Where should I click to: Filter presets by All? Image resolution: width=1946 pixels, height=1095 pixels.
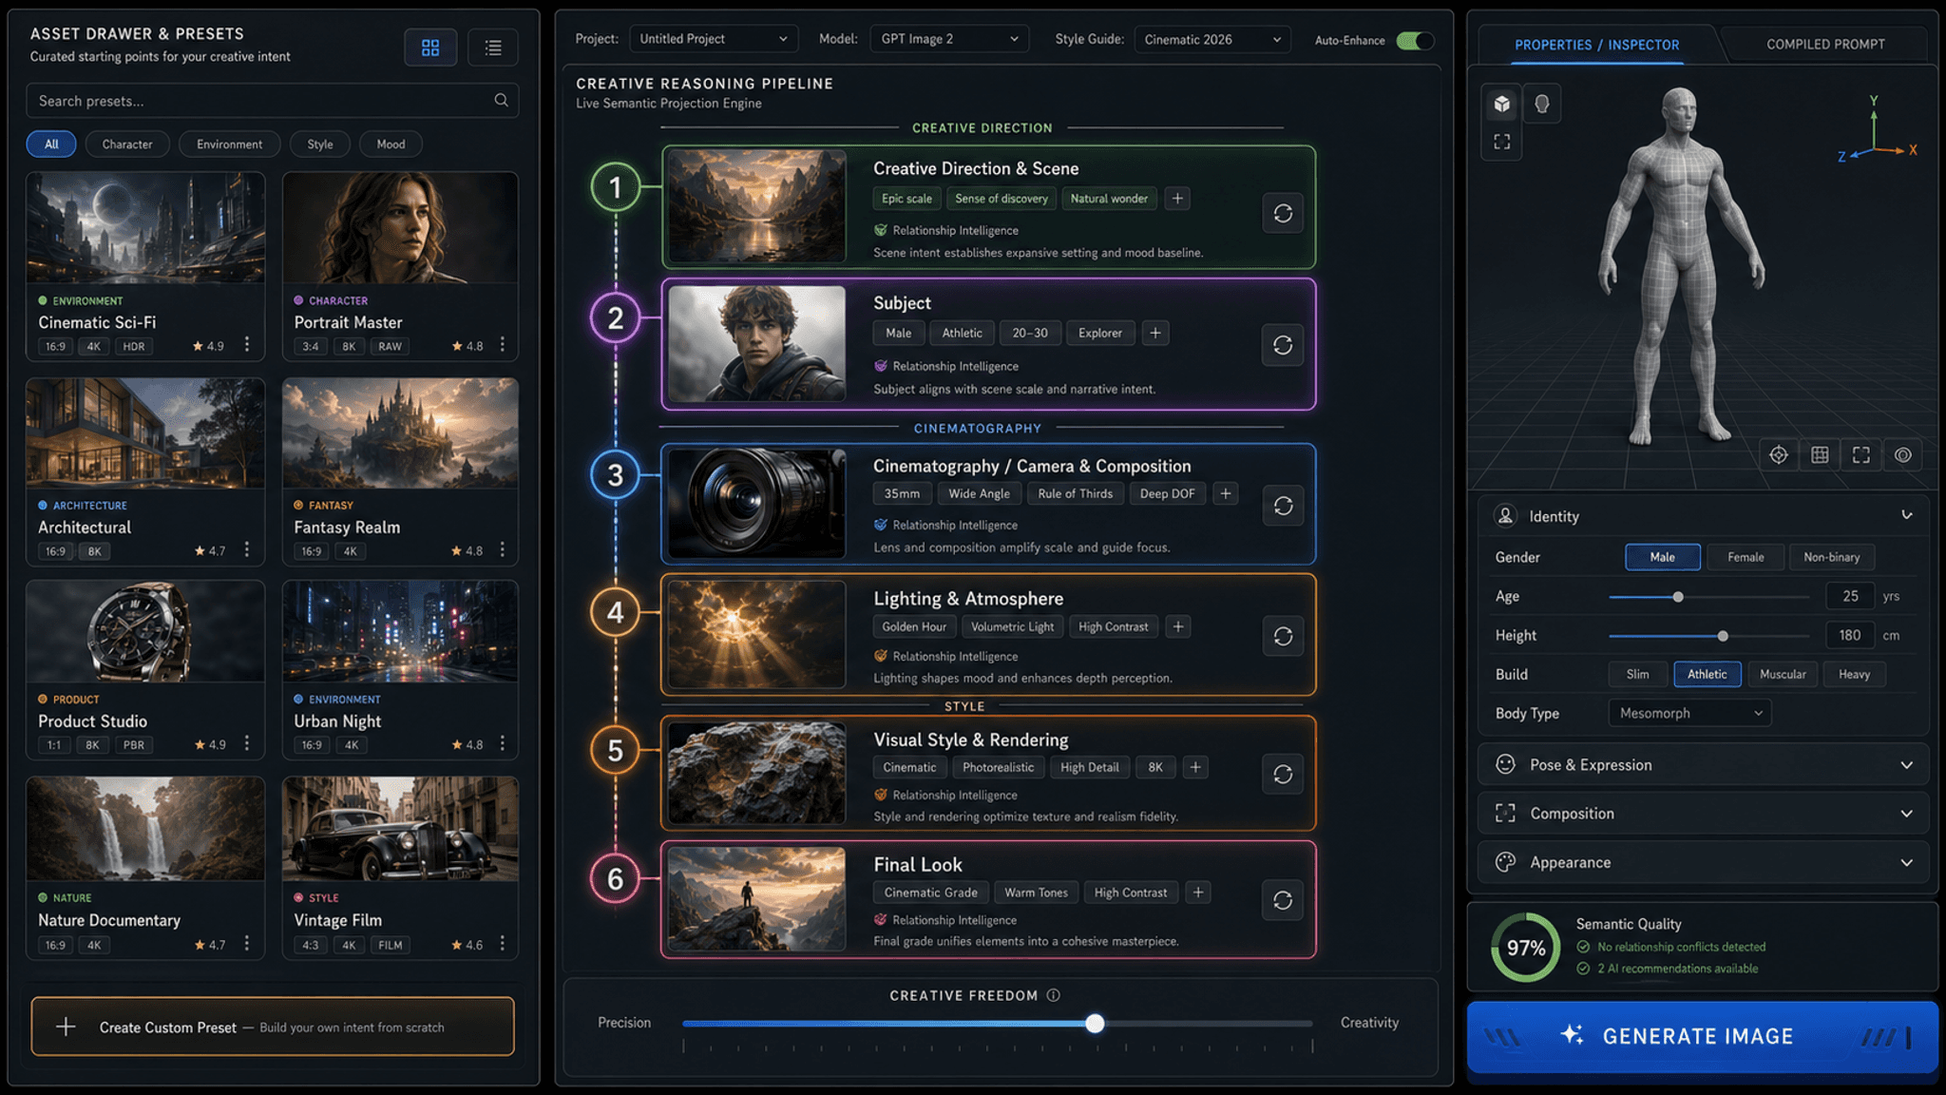click(51, 144)
